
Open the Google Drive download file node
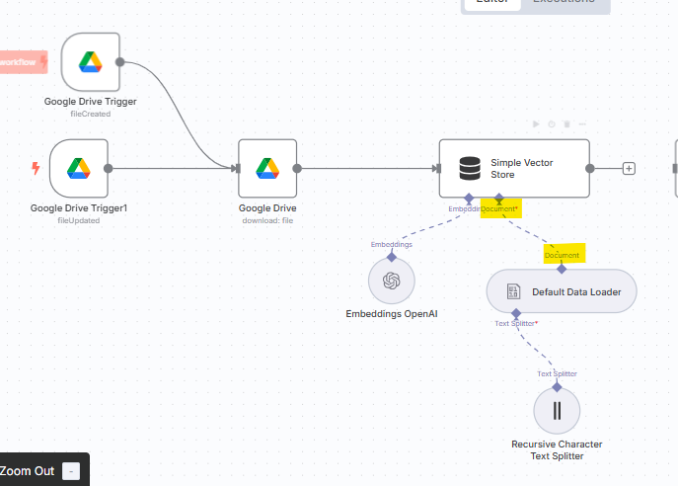click(267, 168)
